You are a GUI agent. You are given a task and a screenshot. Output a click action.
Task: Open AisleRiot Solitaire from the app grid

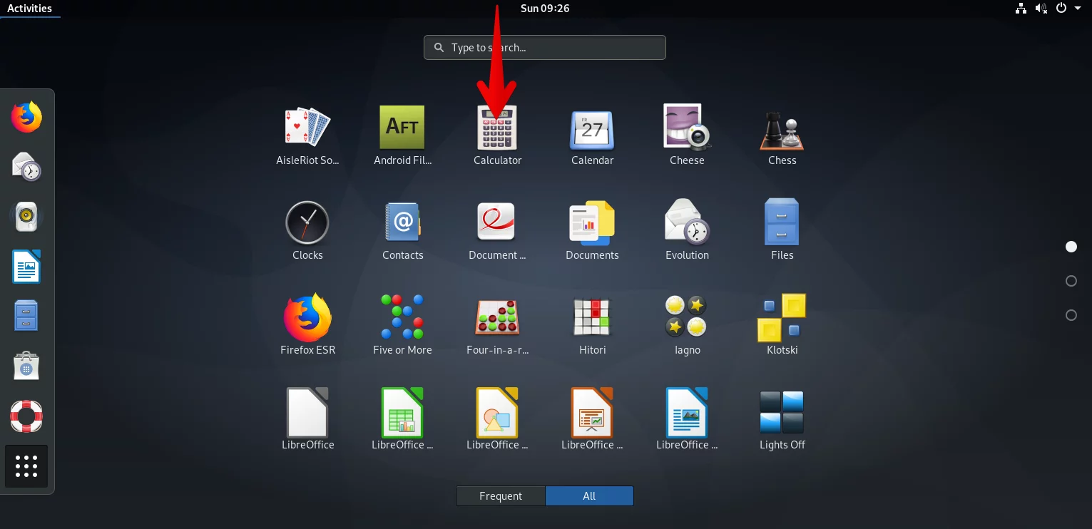(x=307, y=128)
